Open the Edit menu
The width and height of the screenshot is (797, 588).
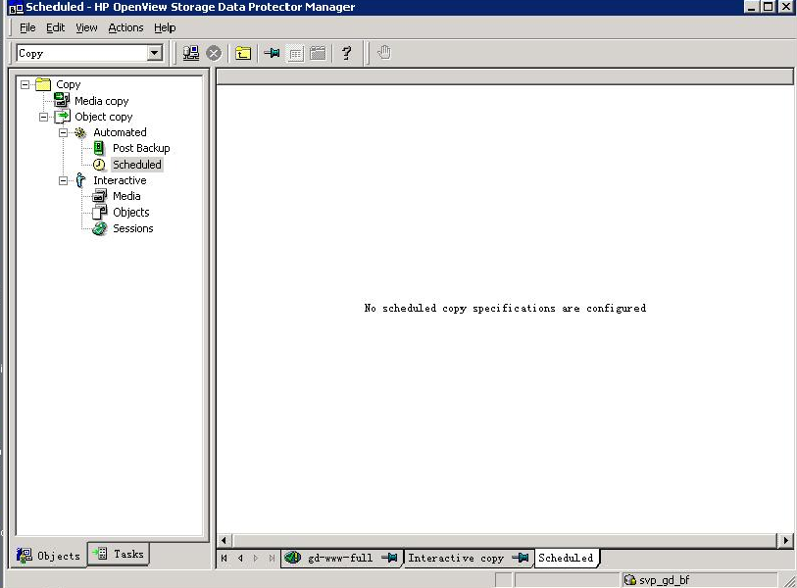(x=56, y=27)
